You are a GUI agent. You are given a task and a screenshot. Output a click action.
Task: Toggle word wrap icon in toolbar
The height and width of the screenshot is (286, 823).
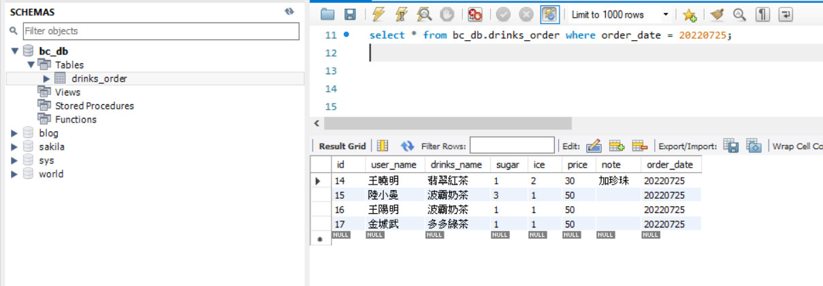click(x=786, y=14)
